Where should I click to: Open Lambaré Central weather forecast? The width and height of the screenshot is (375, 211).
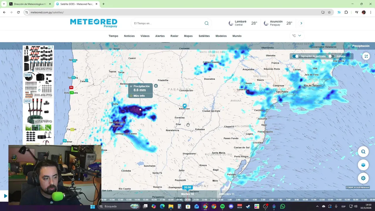pyautogui.click(x=243, y=23)
